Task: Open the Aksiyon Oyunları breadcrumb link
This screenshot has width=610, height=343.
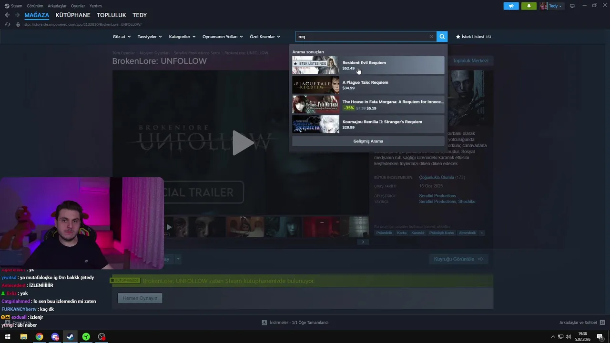Action: pyautogui.click(x=154, y=53)
